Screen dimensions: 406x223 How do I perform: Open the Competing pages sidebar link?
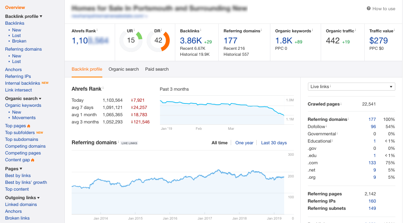23,153
